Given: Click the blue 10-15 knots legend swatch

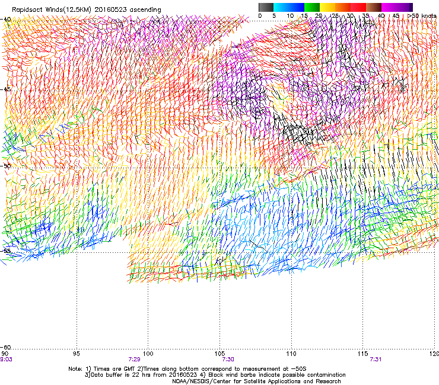Looking at the screenshot, I should (297, 7).
